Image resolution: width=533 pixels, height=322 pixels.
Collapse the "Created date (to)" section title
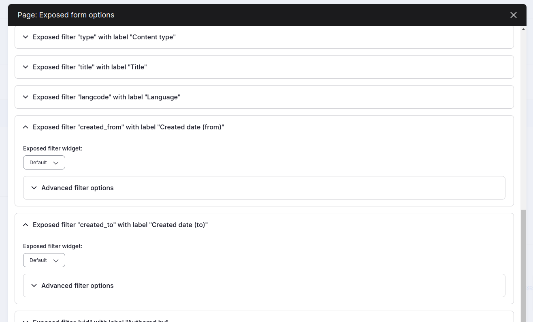(120, 225)
